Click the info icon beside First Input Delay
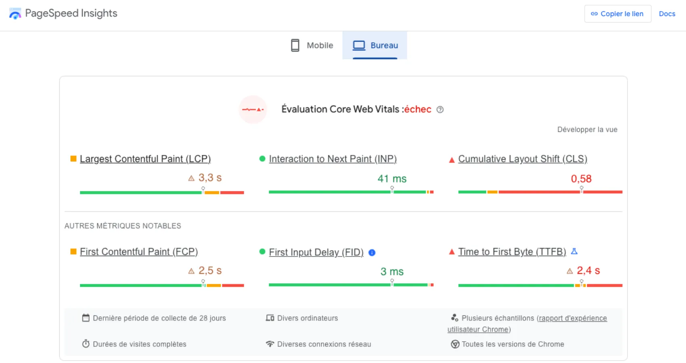This screenshot has height=363, width=686. pyautogui.click(x=372, y=252)
